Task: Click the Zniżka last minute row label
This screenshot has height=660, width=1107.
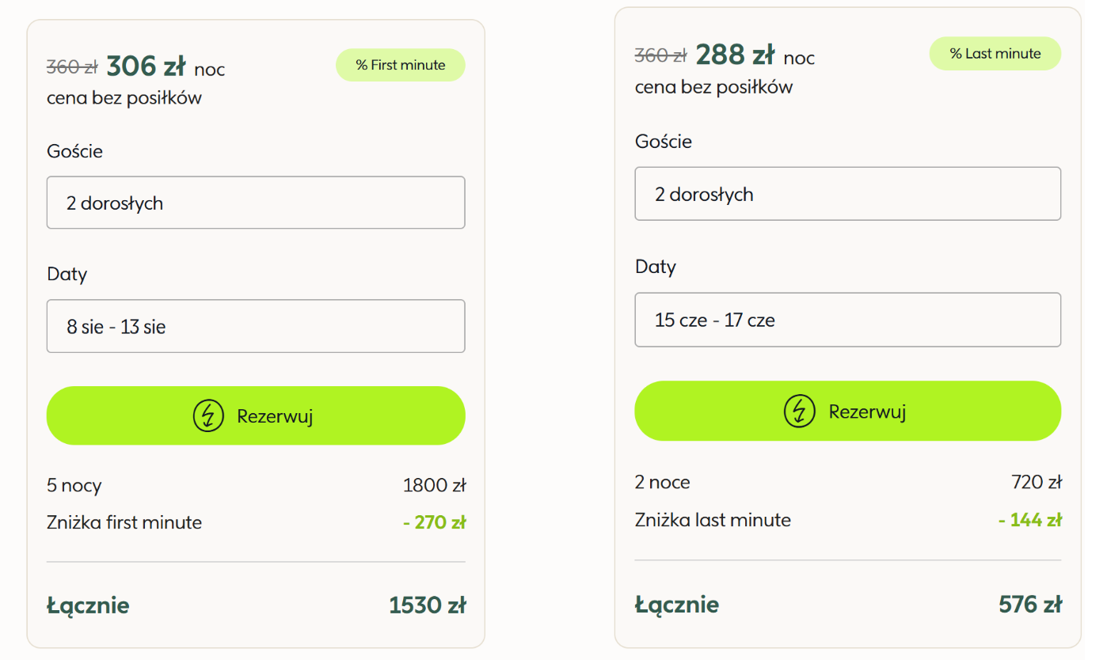Action: 713,520
